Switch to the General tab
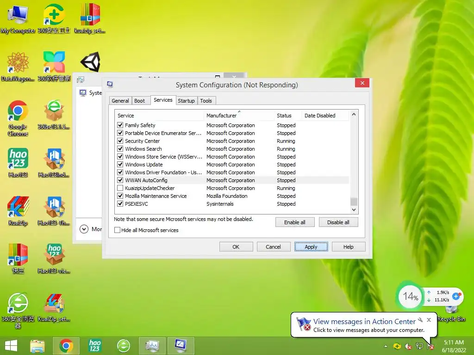474x355 pixels. pos(120,101)
